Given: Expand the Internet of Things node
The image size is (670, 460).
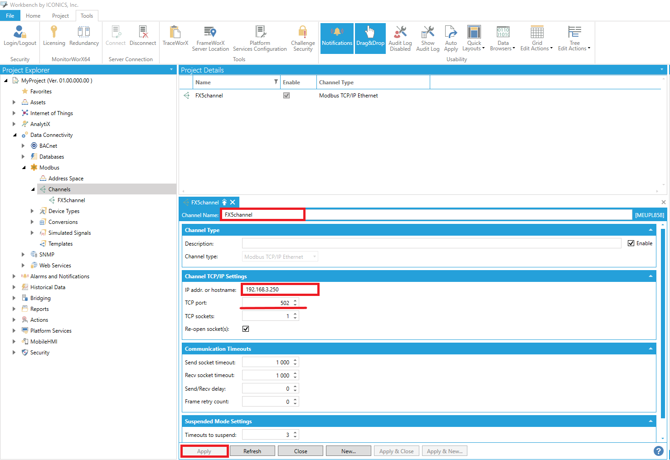Looking at the screenshot, I should tap(14, 113).
